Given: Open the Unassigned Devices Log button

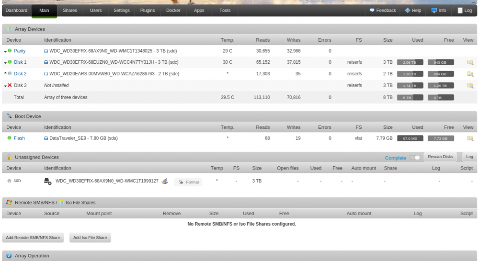Looking at the screenshot, I should click(469, 157).
